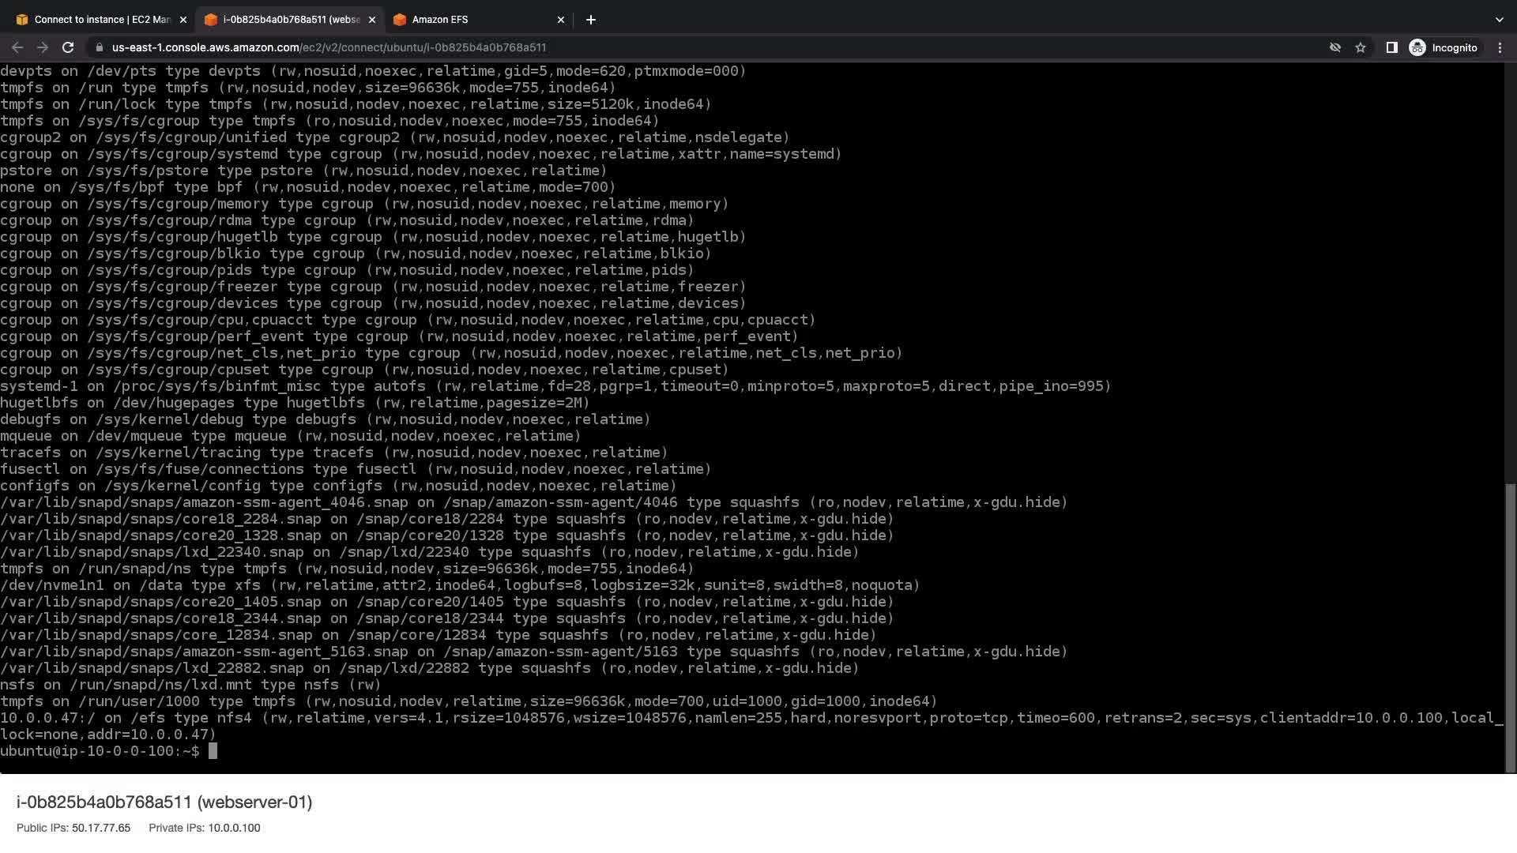Open Chrome three-dot menu
Image resolution: width=1517 pixels, height=853 pixels.
point(1500,47)
